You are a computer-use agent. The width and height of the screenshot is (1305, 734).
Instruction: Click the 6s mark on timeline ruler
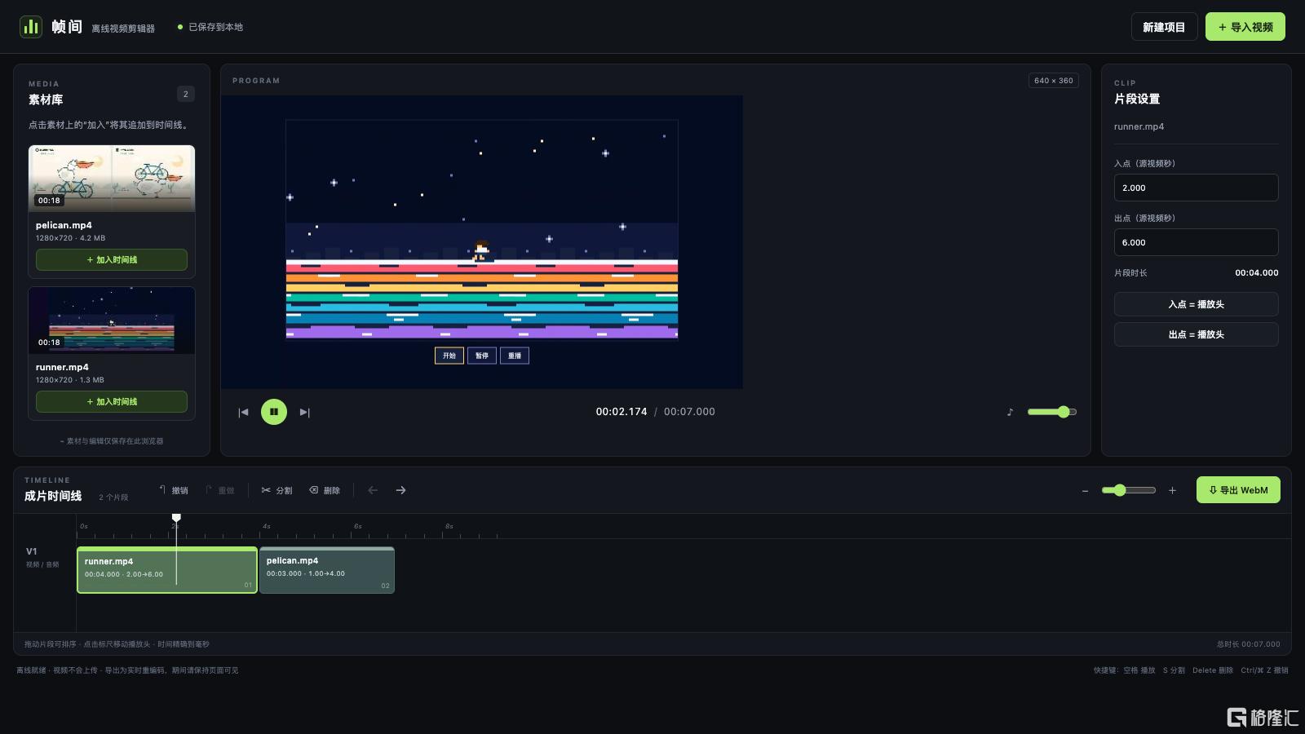(357, 527)
